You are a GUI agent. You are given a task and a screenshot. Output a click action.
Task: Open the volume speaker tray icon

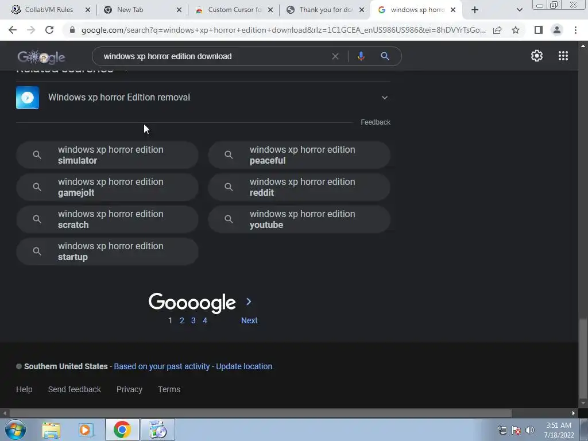(x=530, y=430)
